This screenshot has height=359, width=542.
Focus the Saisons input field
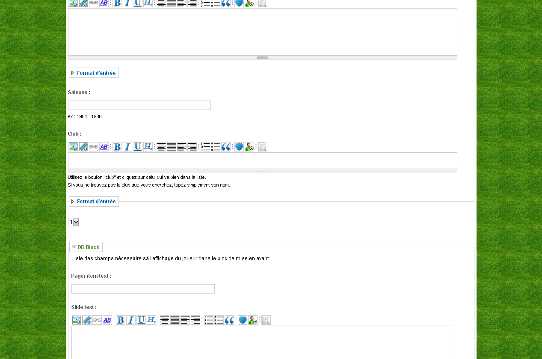point(139,105)
